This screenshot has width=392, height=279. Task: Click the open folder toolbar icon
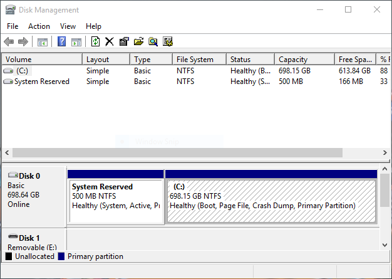pyautogui.click(x=138, y=41)
